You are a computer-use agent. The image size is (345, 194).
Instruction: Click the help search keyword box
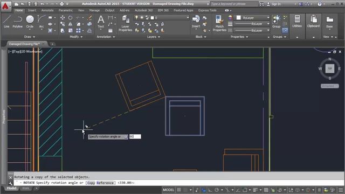(x=234, y=4)
